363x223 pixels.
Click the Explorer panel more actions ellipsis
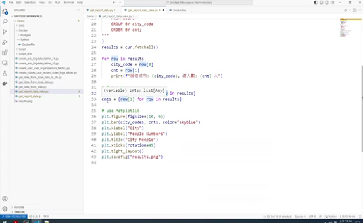[x=78, y=10]
